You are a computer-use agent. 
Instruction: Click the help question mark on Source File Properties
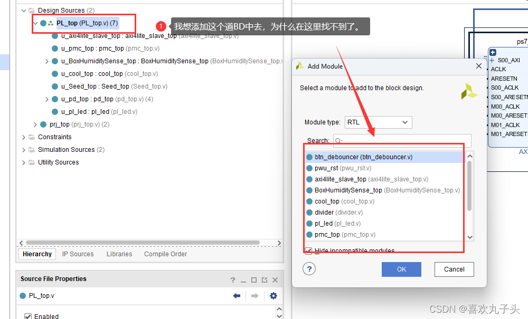[232, 279]
